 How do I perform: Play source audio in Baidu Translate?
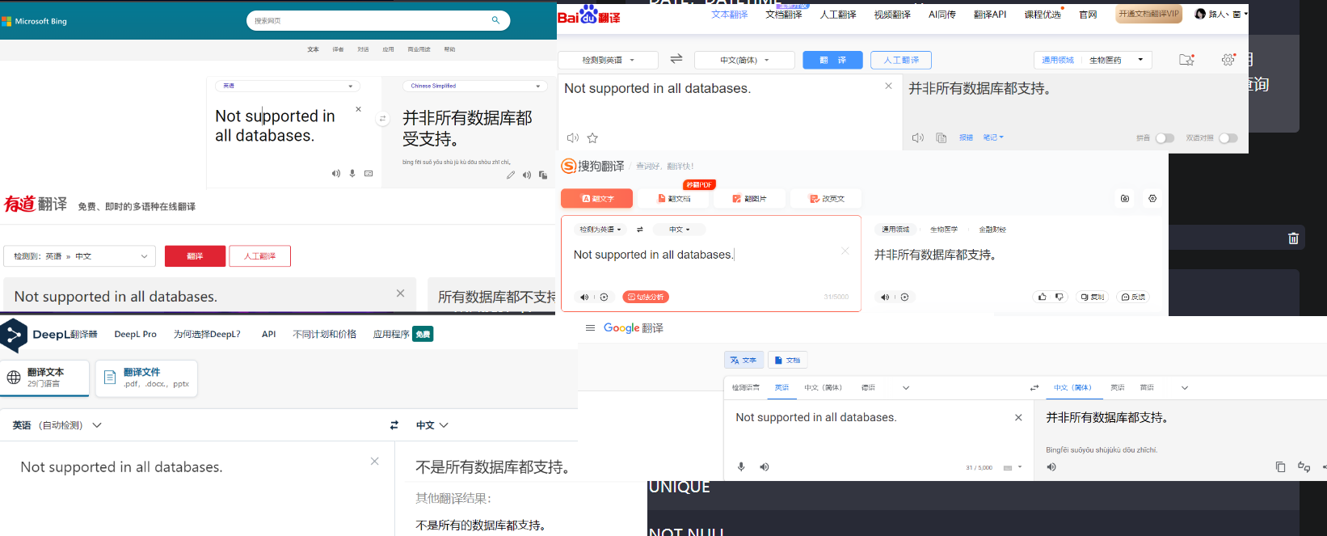pyautogui.click(x=573, y=138)
